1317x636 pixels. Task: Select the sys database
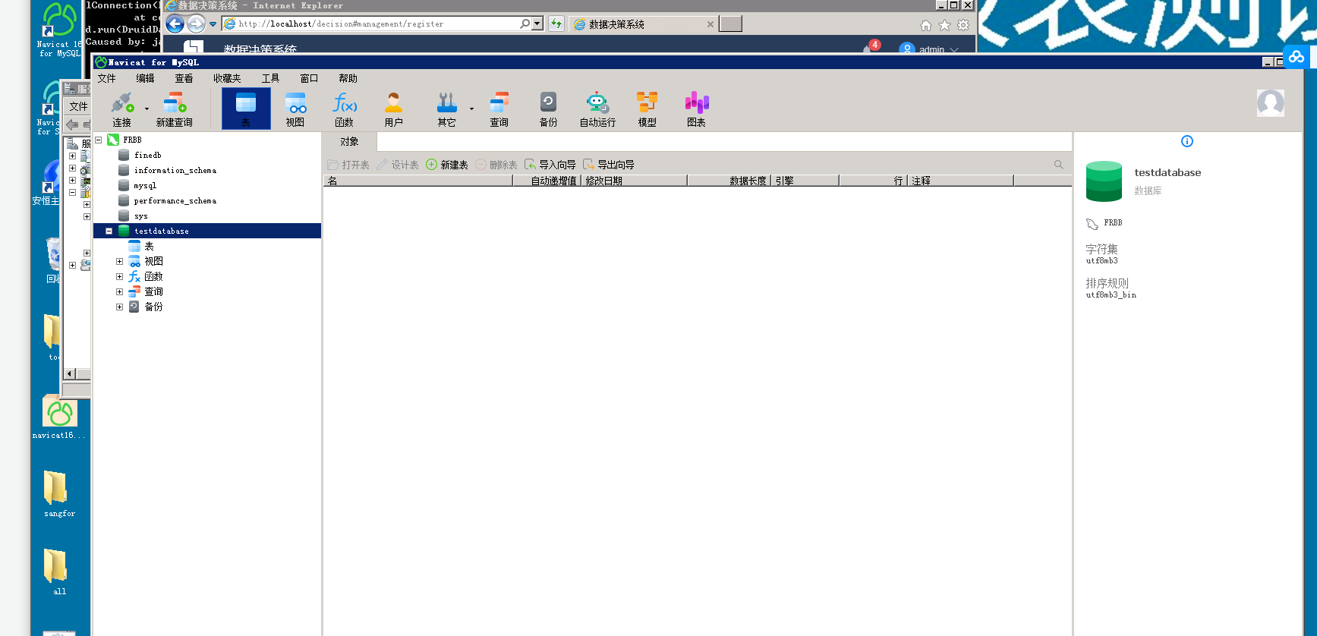(140, 216)
